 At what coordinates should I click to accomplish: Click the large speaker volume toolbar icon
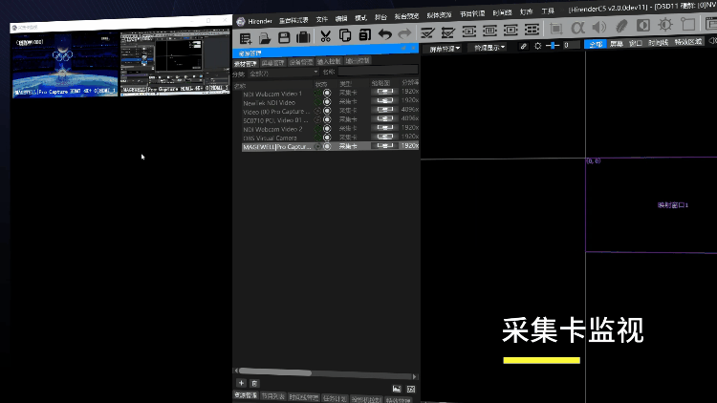pyautogui.click(x=599, y=28)
